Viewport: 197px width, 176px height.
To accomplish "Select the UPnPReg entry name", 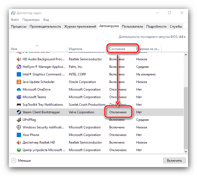I will [x=29, y=120].
